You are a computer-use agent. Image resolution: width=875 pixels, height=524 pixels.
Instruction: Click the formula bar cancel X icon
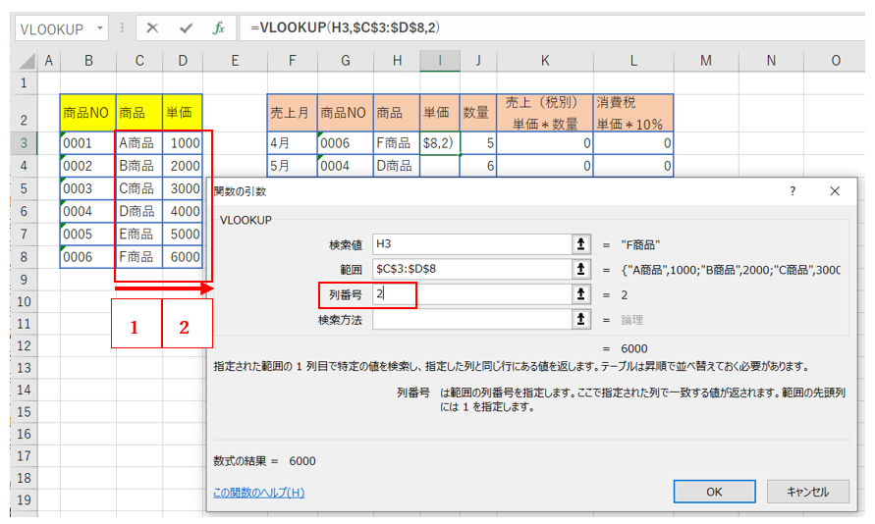[152, 28]
